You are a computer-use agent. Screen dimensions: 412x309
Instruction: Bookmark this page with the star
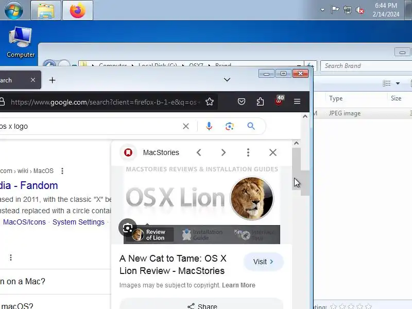point(210,101)
